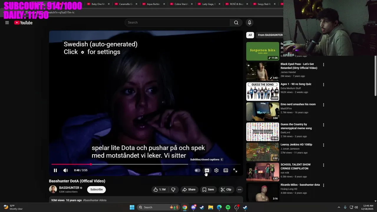Go to the YouTube home logo
This screenshot has height=212, width=377.
tap(23, 23)
